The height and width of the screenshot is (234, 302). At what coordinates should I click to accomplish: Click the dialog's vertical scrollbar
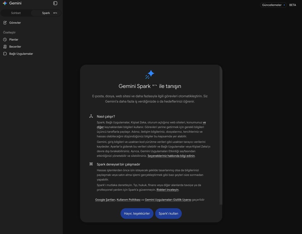point(221,135)
